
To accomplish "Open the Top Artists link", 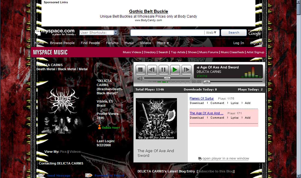I will coord(178,52).
